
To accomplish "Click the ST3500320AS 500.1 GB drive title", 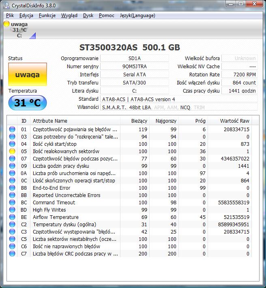I will (130, 48).
